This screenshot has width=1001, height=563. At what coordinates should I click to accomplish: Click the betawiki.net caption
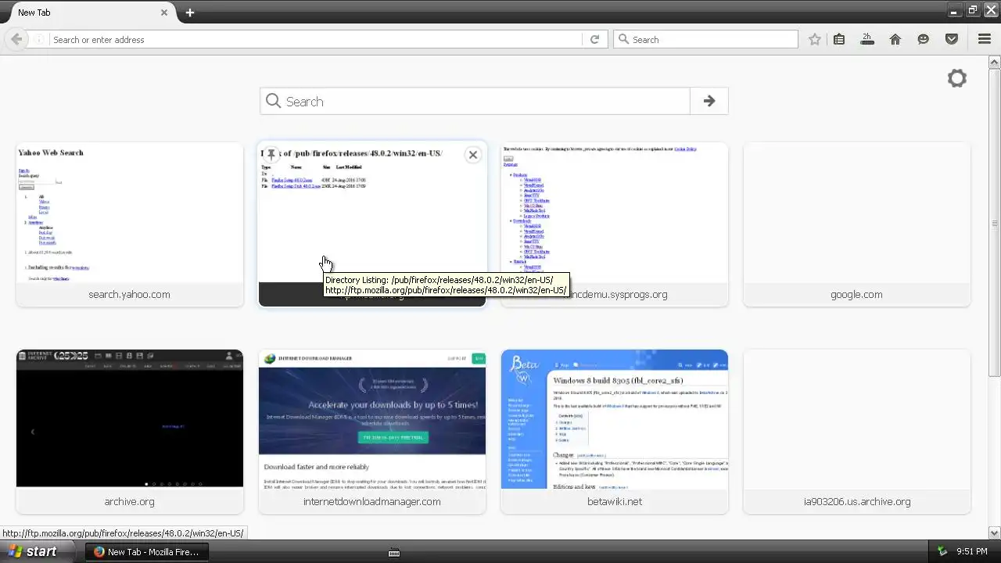pyautogui.click(x=615, y=502)
